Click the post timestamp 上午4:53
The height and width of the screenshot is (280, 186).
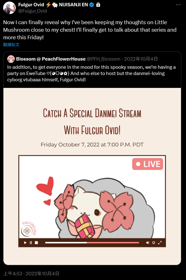(x=13, y=274)
